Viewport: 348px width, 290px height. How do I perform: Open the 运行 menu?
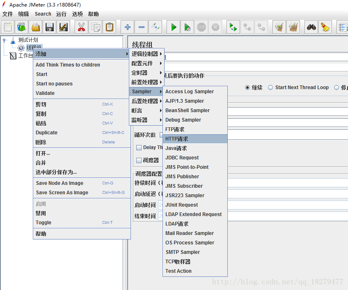pos(61,14)
